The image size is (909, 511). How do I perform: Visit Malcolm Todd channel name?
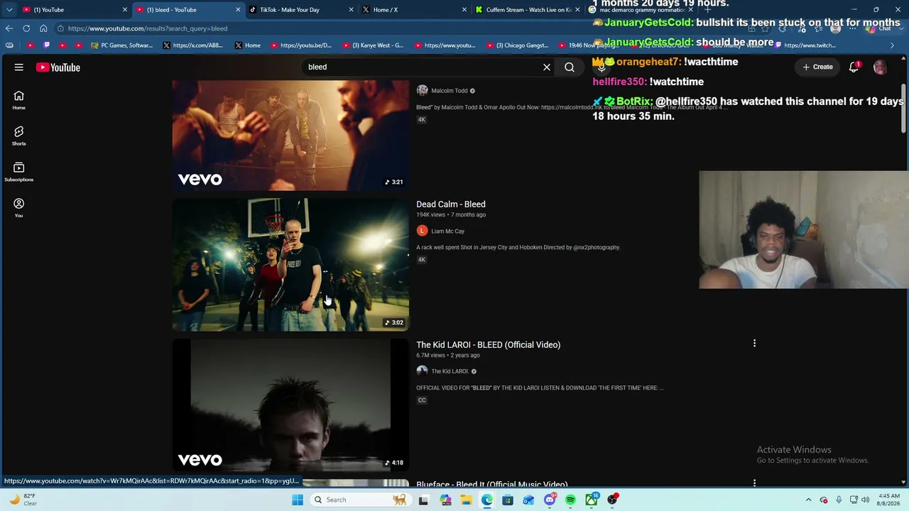tap(449, 91)
